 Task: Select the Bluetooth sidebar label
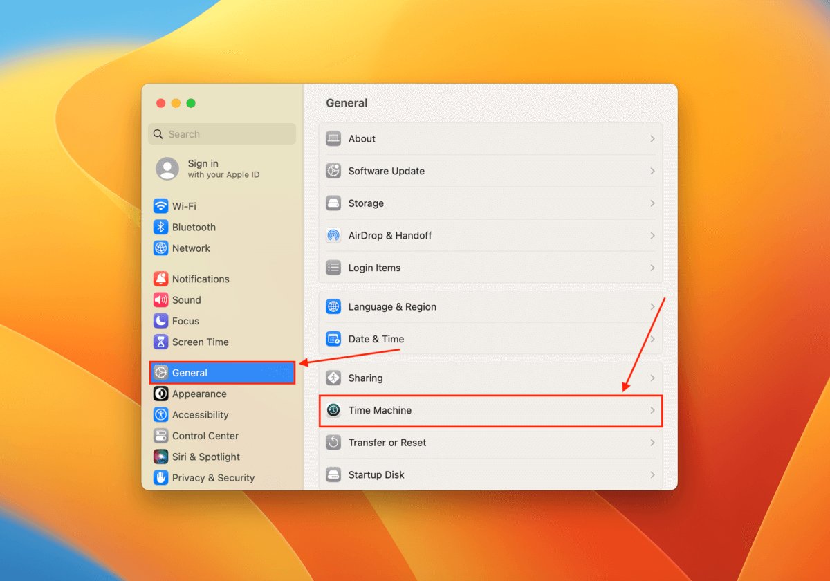(194, 227)
